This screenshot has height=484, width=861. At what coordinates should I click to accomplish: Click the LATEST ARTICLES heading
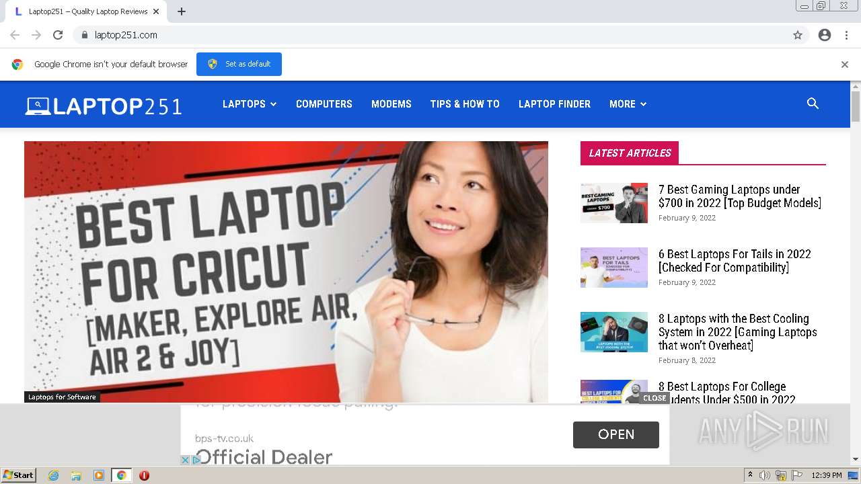click(630, 153)
